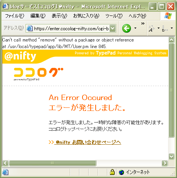Image resolution: width=177 pixels, height=178 pixels.
Task: Click the page icon in address bar
Action: (x=30, y=28)
